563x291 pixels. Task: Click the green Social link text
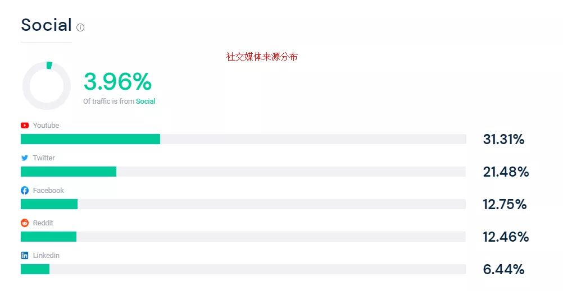point(146,101)
